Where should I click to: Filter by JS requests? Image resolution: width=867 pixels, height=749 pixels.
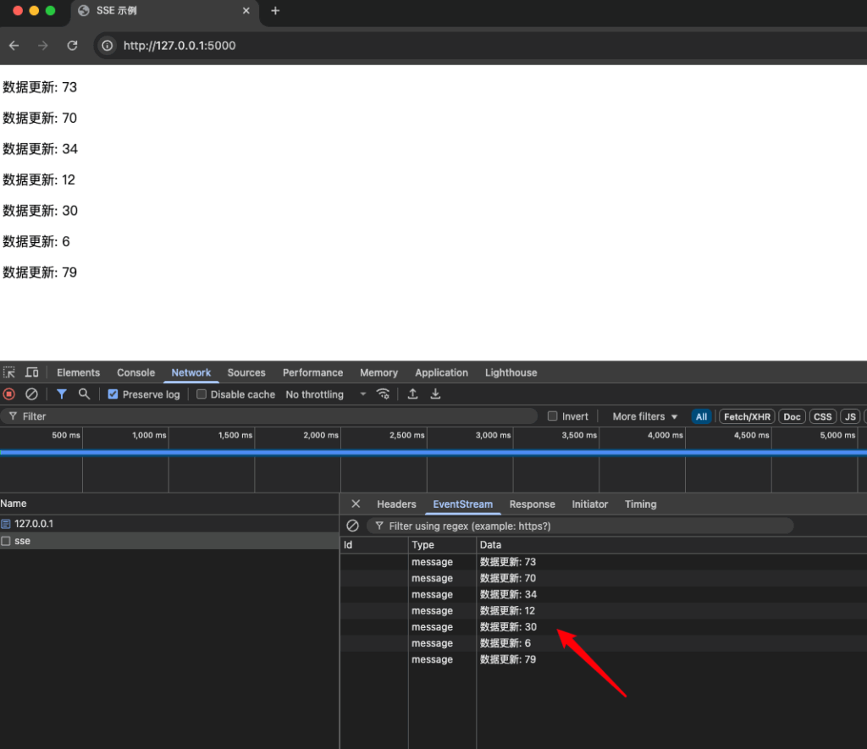tap(850, 416)
